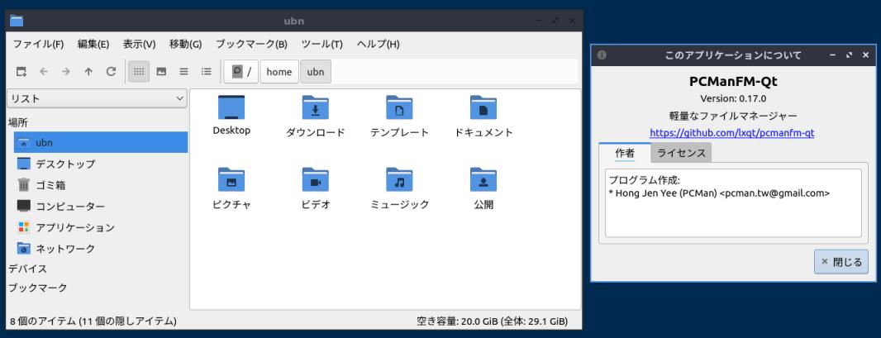Screen dimensions: 881x338
Task: Click root '/' path button
Action: pyautogui.click(x=241, y=71)
